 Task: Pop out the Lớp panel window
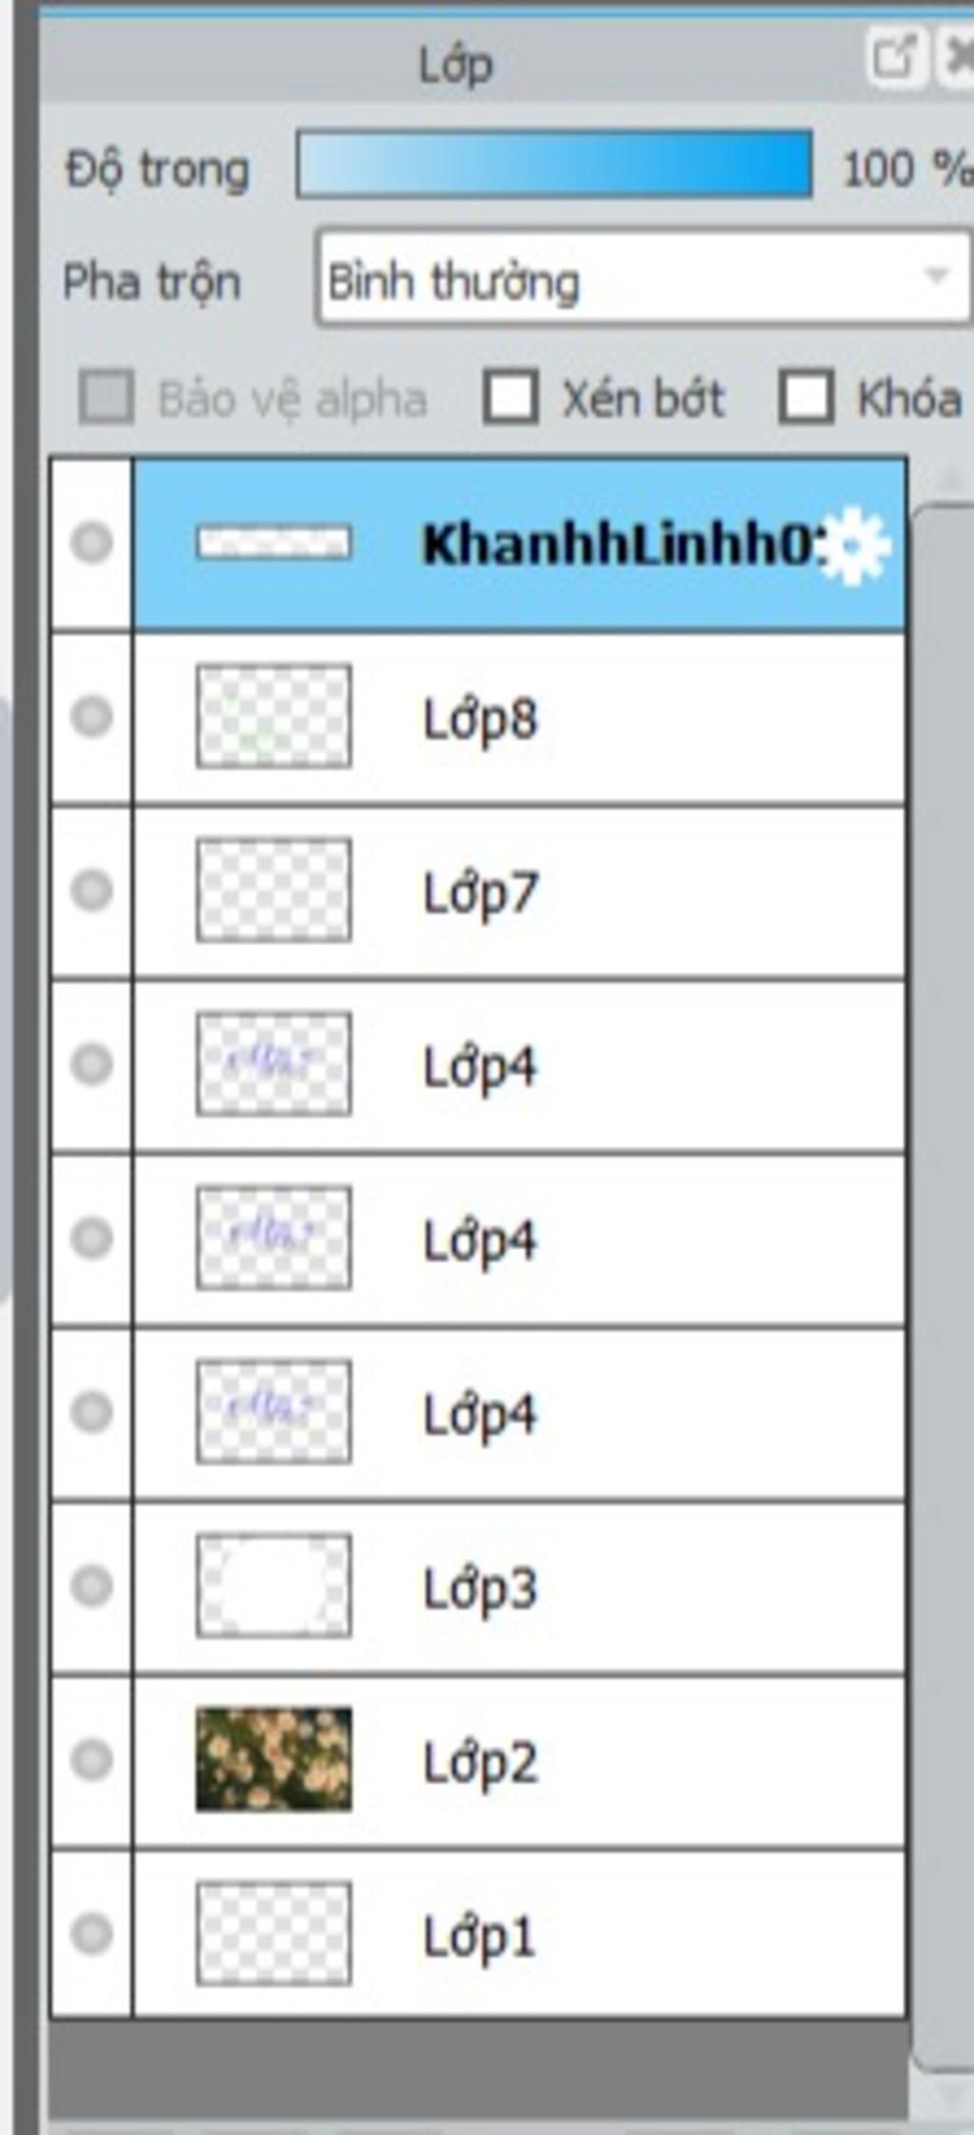tap(896, 57)
